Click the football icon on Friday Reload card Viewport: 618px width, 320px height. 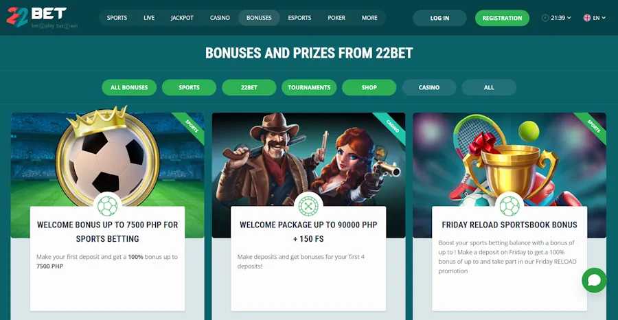[510, 206]
